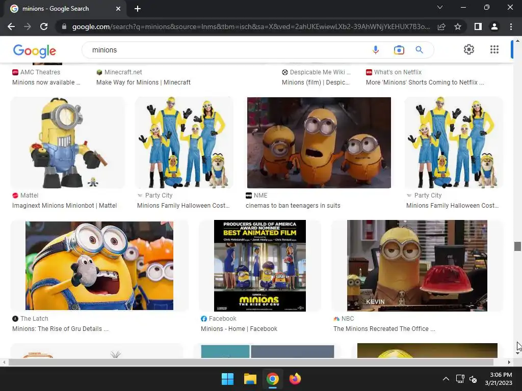Click the Google logo
Viewport: 522px width, 391px height.
(x=34, y=51)
